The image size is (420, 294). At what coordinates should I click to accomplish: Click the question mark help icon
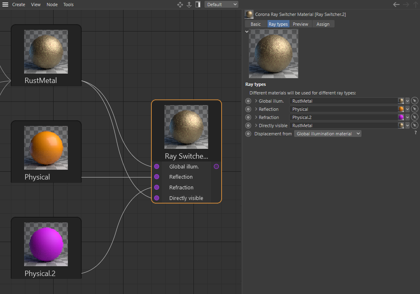pyautogui.click(x=416, y=132)
